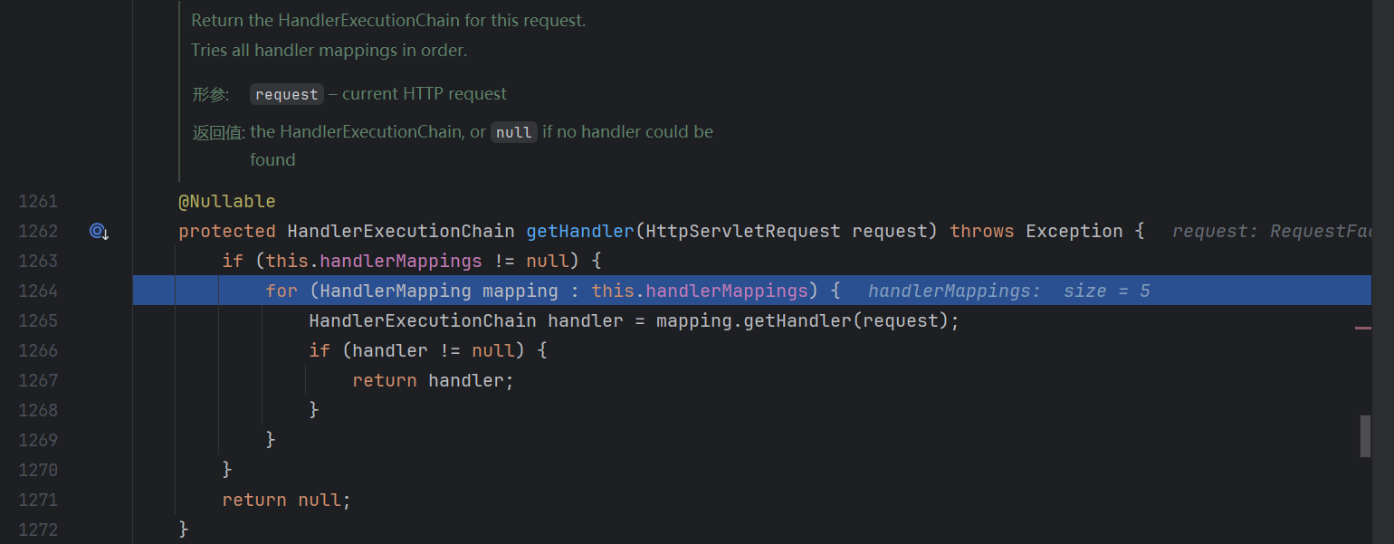Click the HttpServletRequest parameter type

tap(742, 231)
